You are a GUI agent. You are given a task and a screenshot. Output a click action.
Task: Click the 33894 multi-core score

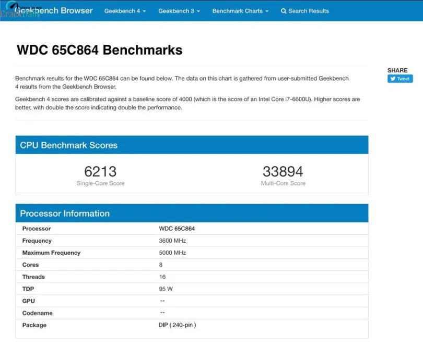point(283,171)
